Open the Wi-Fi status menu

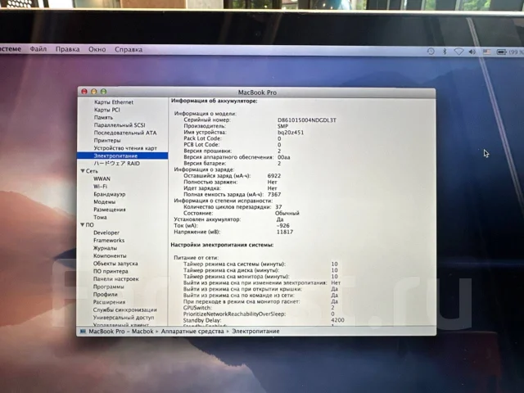pyautogui.click(x=458, y=52)
